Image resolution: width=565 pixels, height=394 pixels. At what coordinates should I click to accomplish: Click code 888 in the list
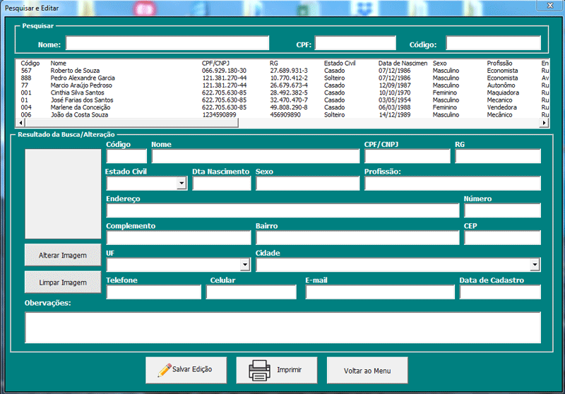[26, 78]
